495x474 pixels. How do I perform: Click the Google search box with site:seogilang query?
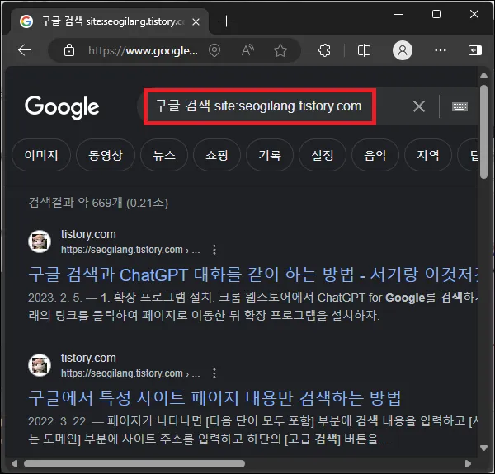pyautogui.click(x=260, y=106)
